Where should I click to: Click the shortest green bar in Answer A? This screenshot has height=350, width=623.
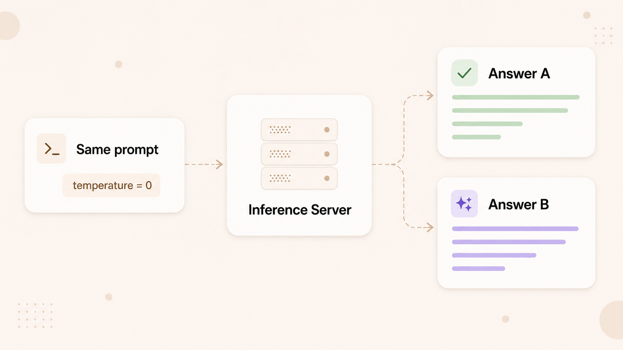point(476,137)
